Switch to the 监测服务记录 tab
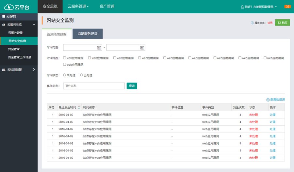The height and width of the screenshot is (172, 294). click(88, 34)
